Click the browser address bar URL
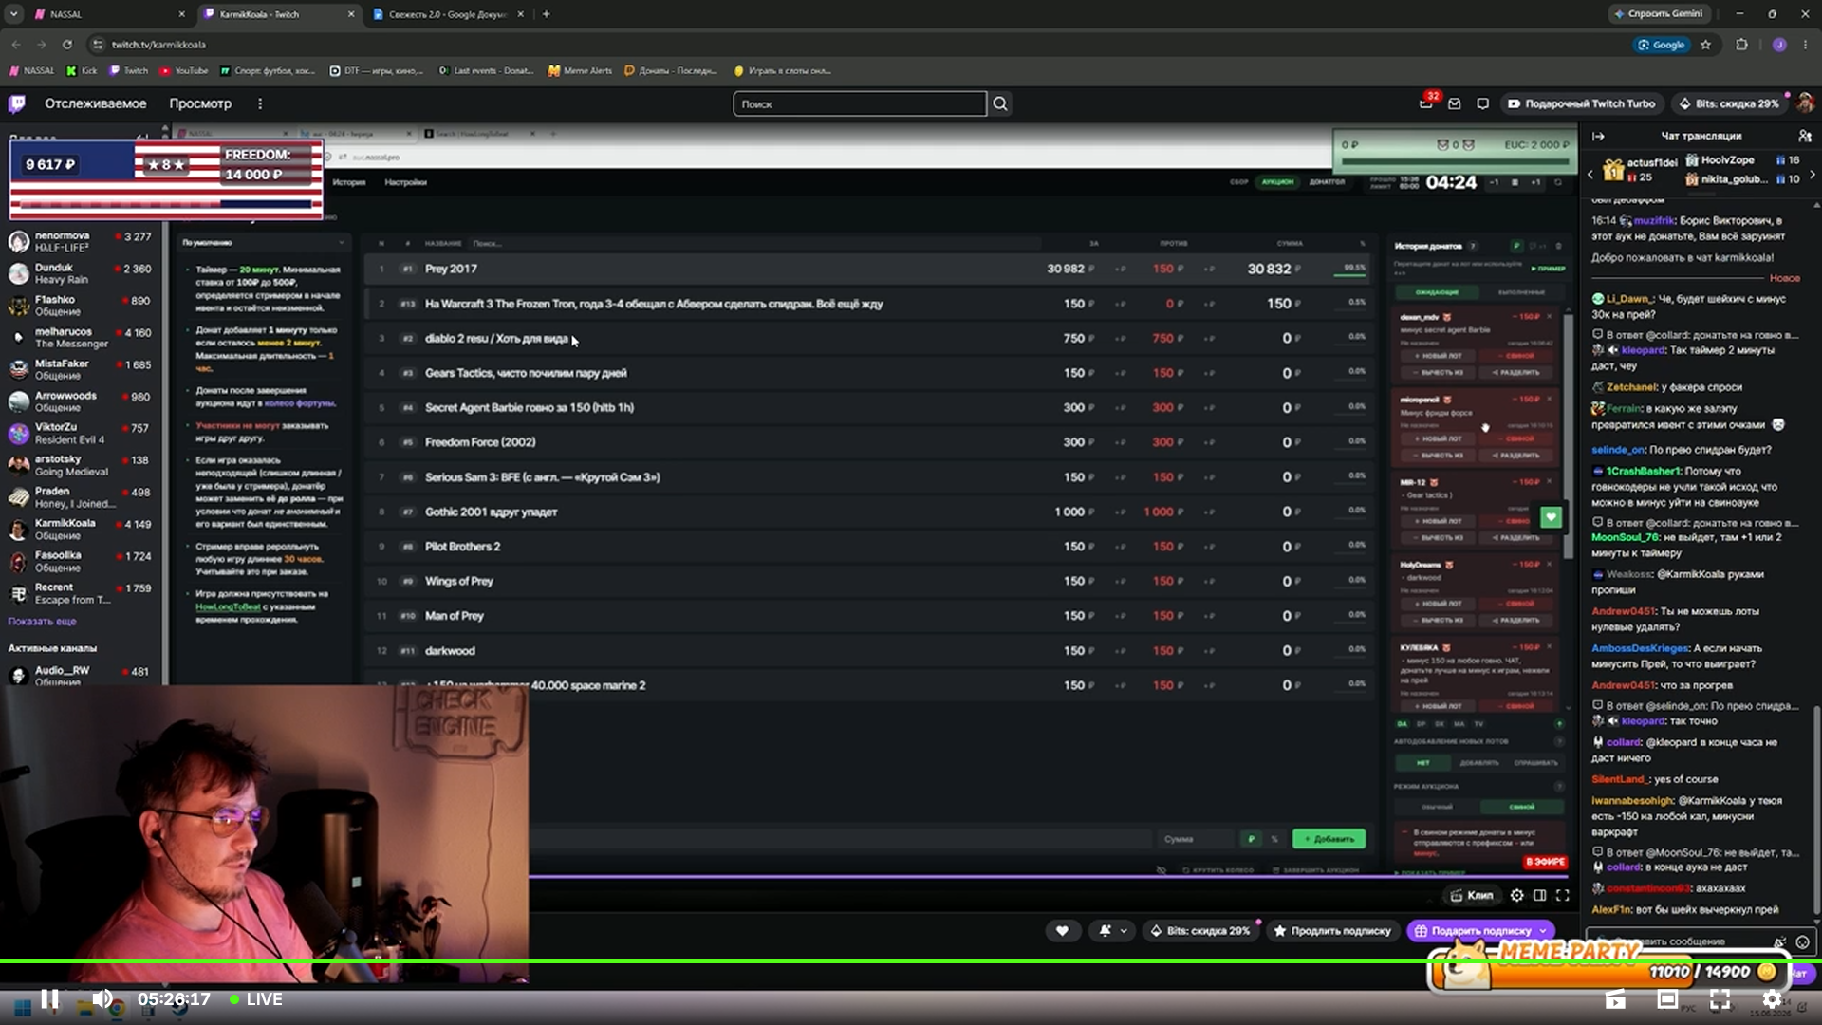The height and width of the screenshot is (1025, 1822). pyautogui.click(x=158, y=45)
